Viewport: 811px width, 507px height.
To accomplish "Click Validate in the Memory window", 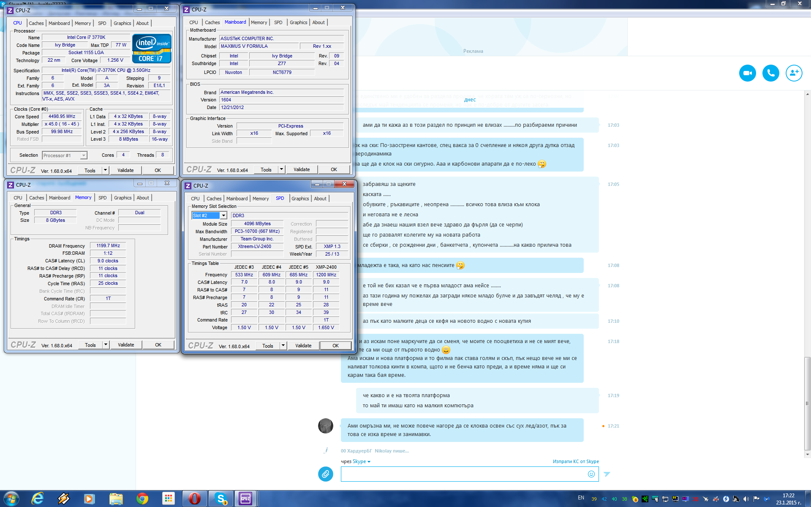I will [x=126, y=345].
